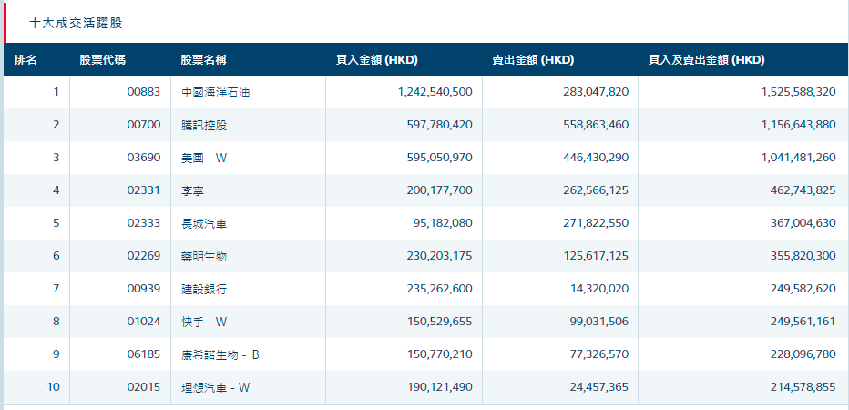Viewport: 849px width, 410px height.
Task: Select stock code 02269
Action: 144,256
